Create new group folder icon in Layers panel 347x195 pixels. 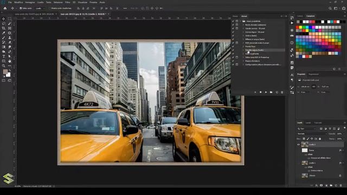tap(331, 185)
